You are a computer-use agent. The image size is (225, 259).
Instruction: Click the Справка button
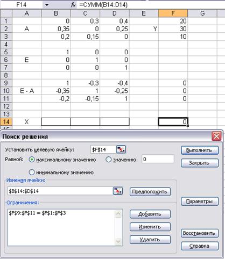point(200,246)
